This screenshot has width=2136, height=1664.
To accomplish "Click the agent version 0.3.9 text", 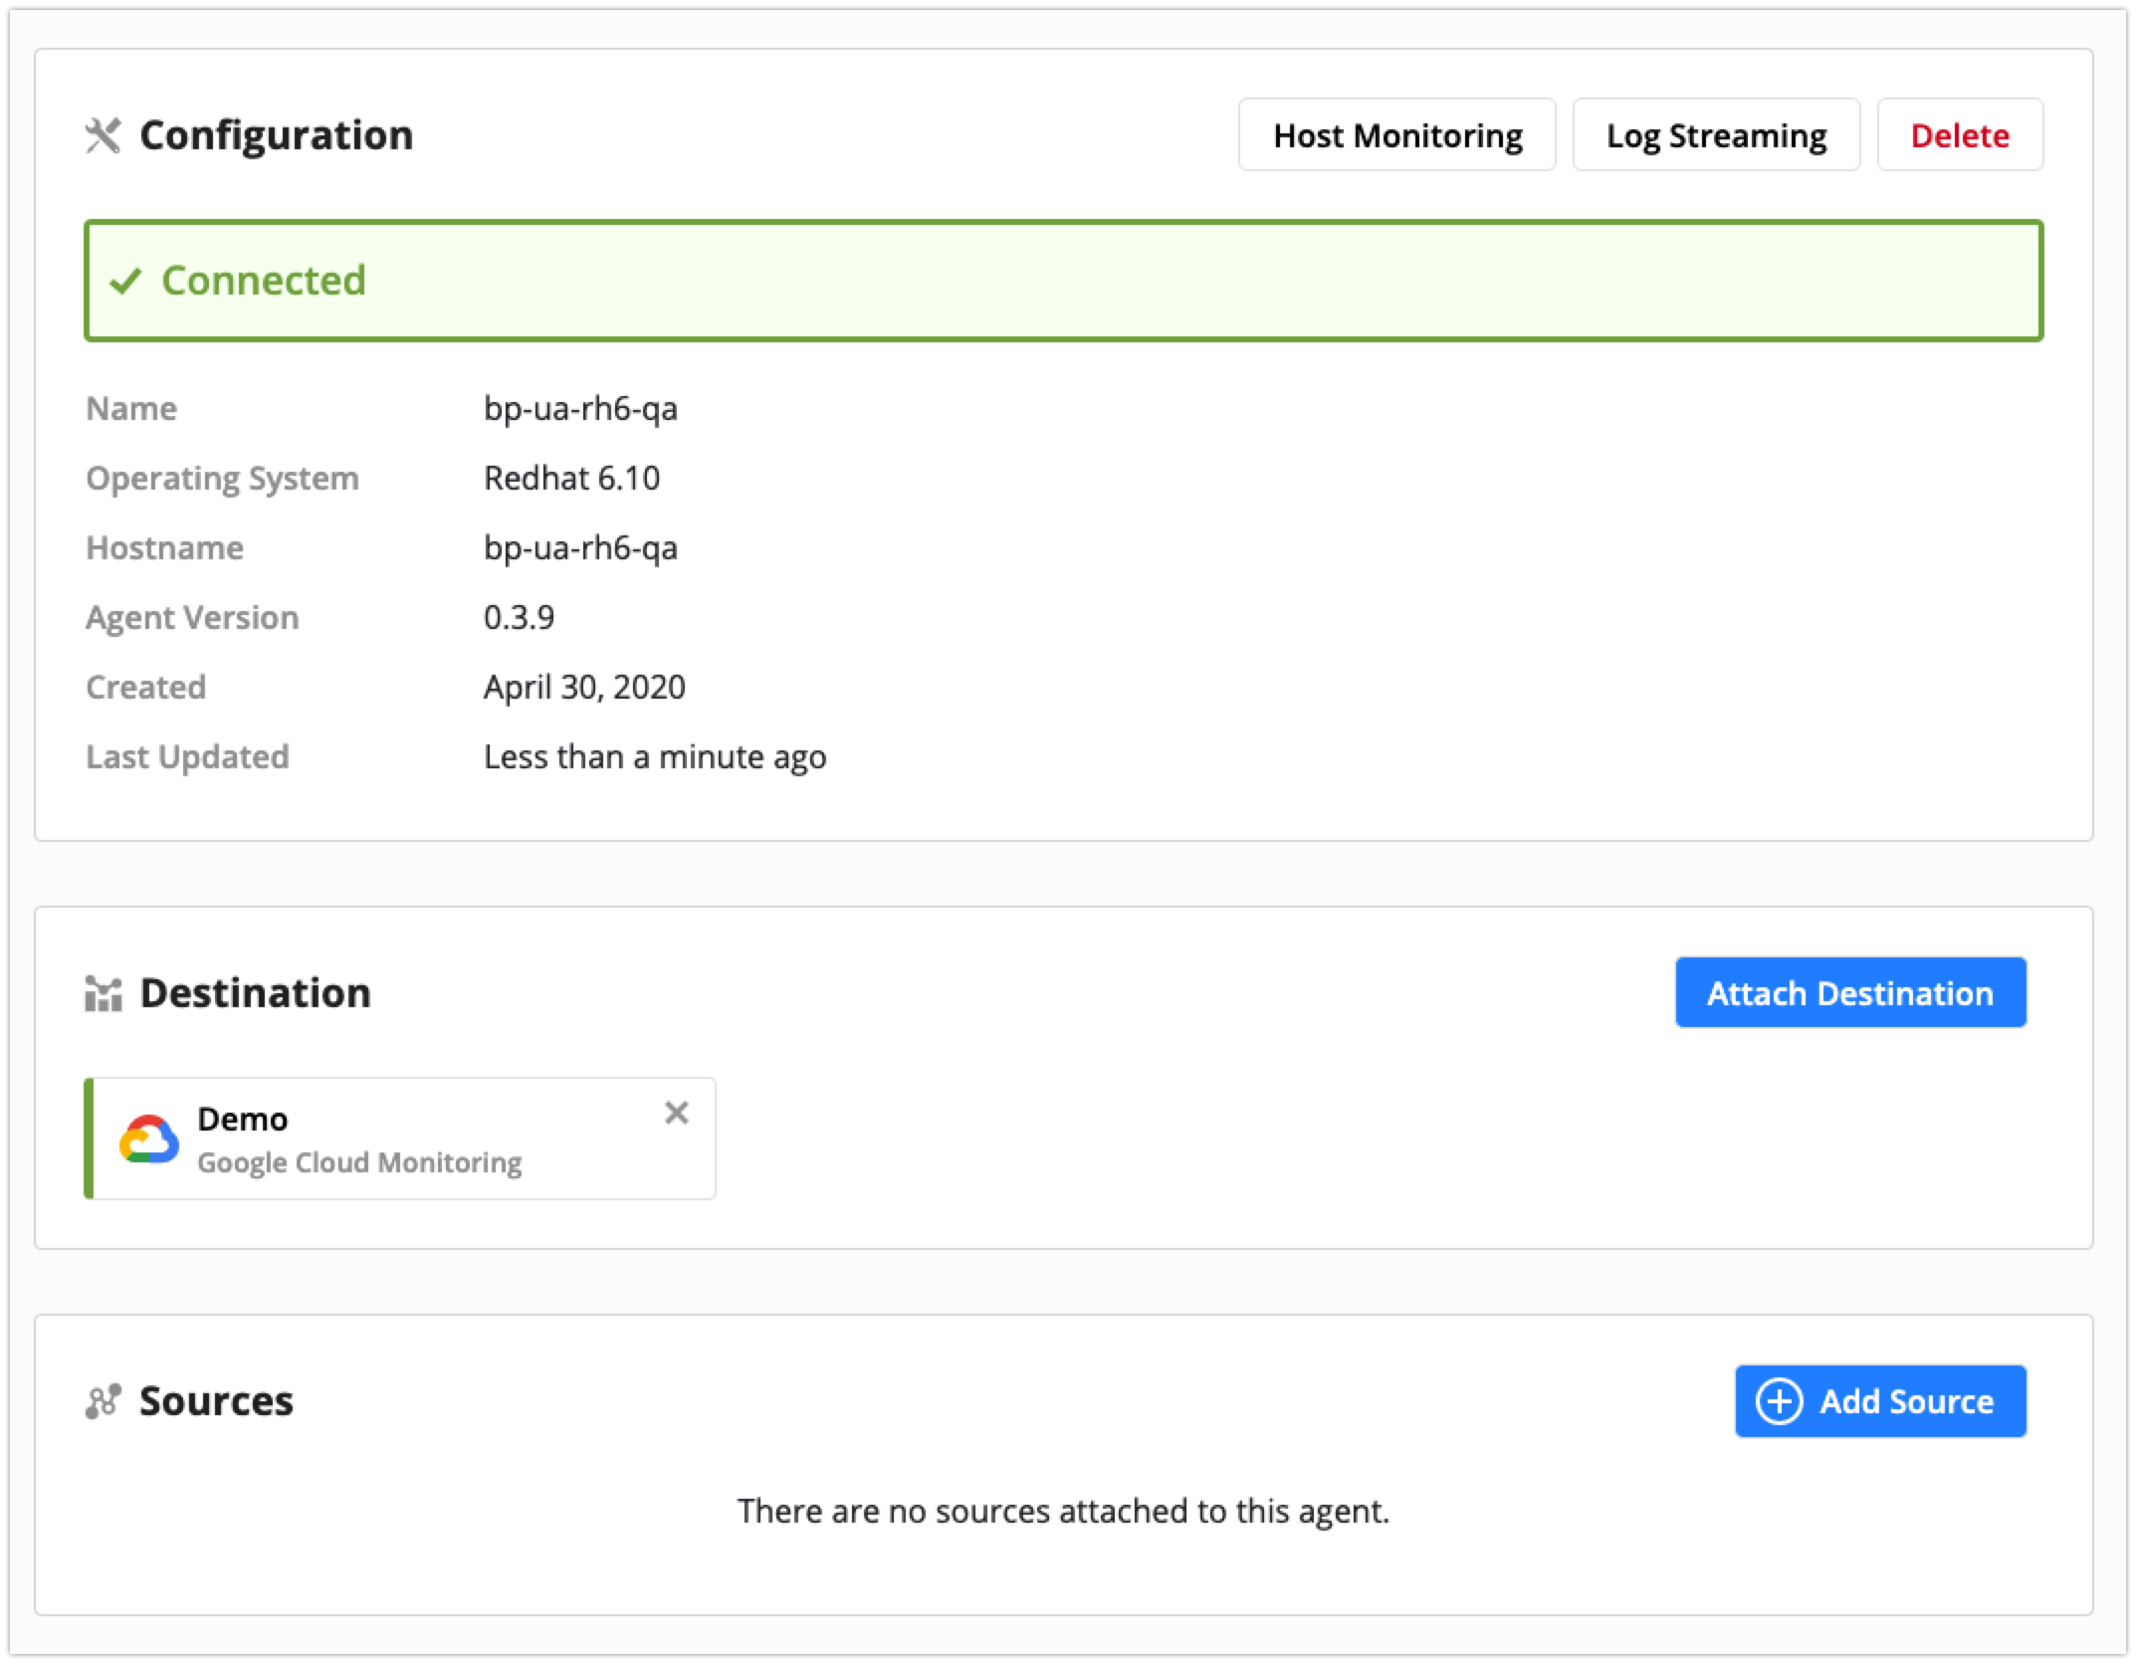I will click(519, 618).
